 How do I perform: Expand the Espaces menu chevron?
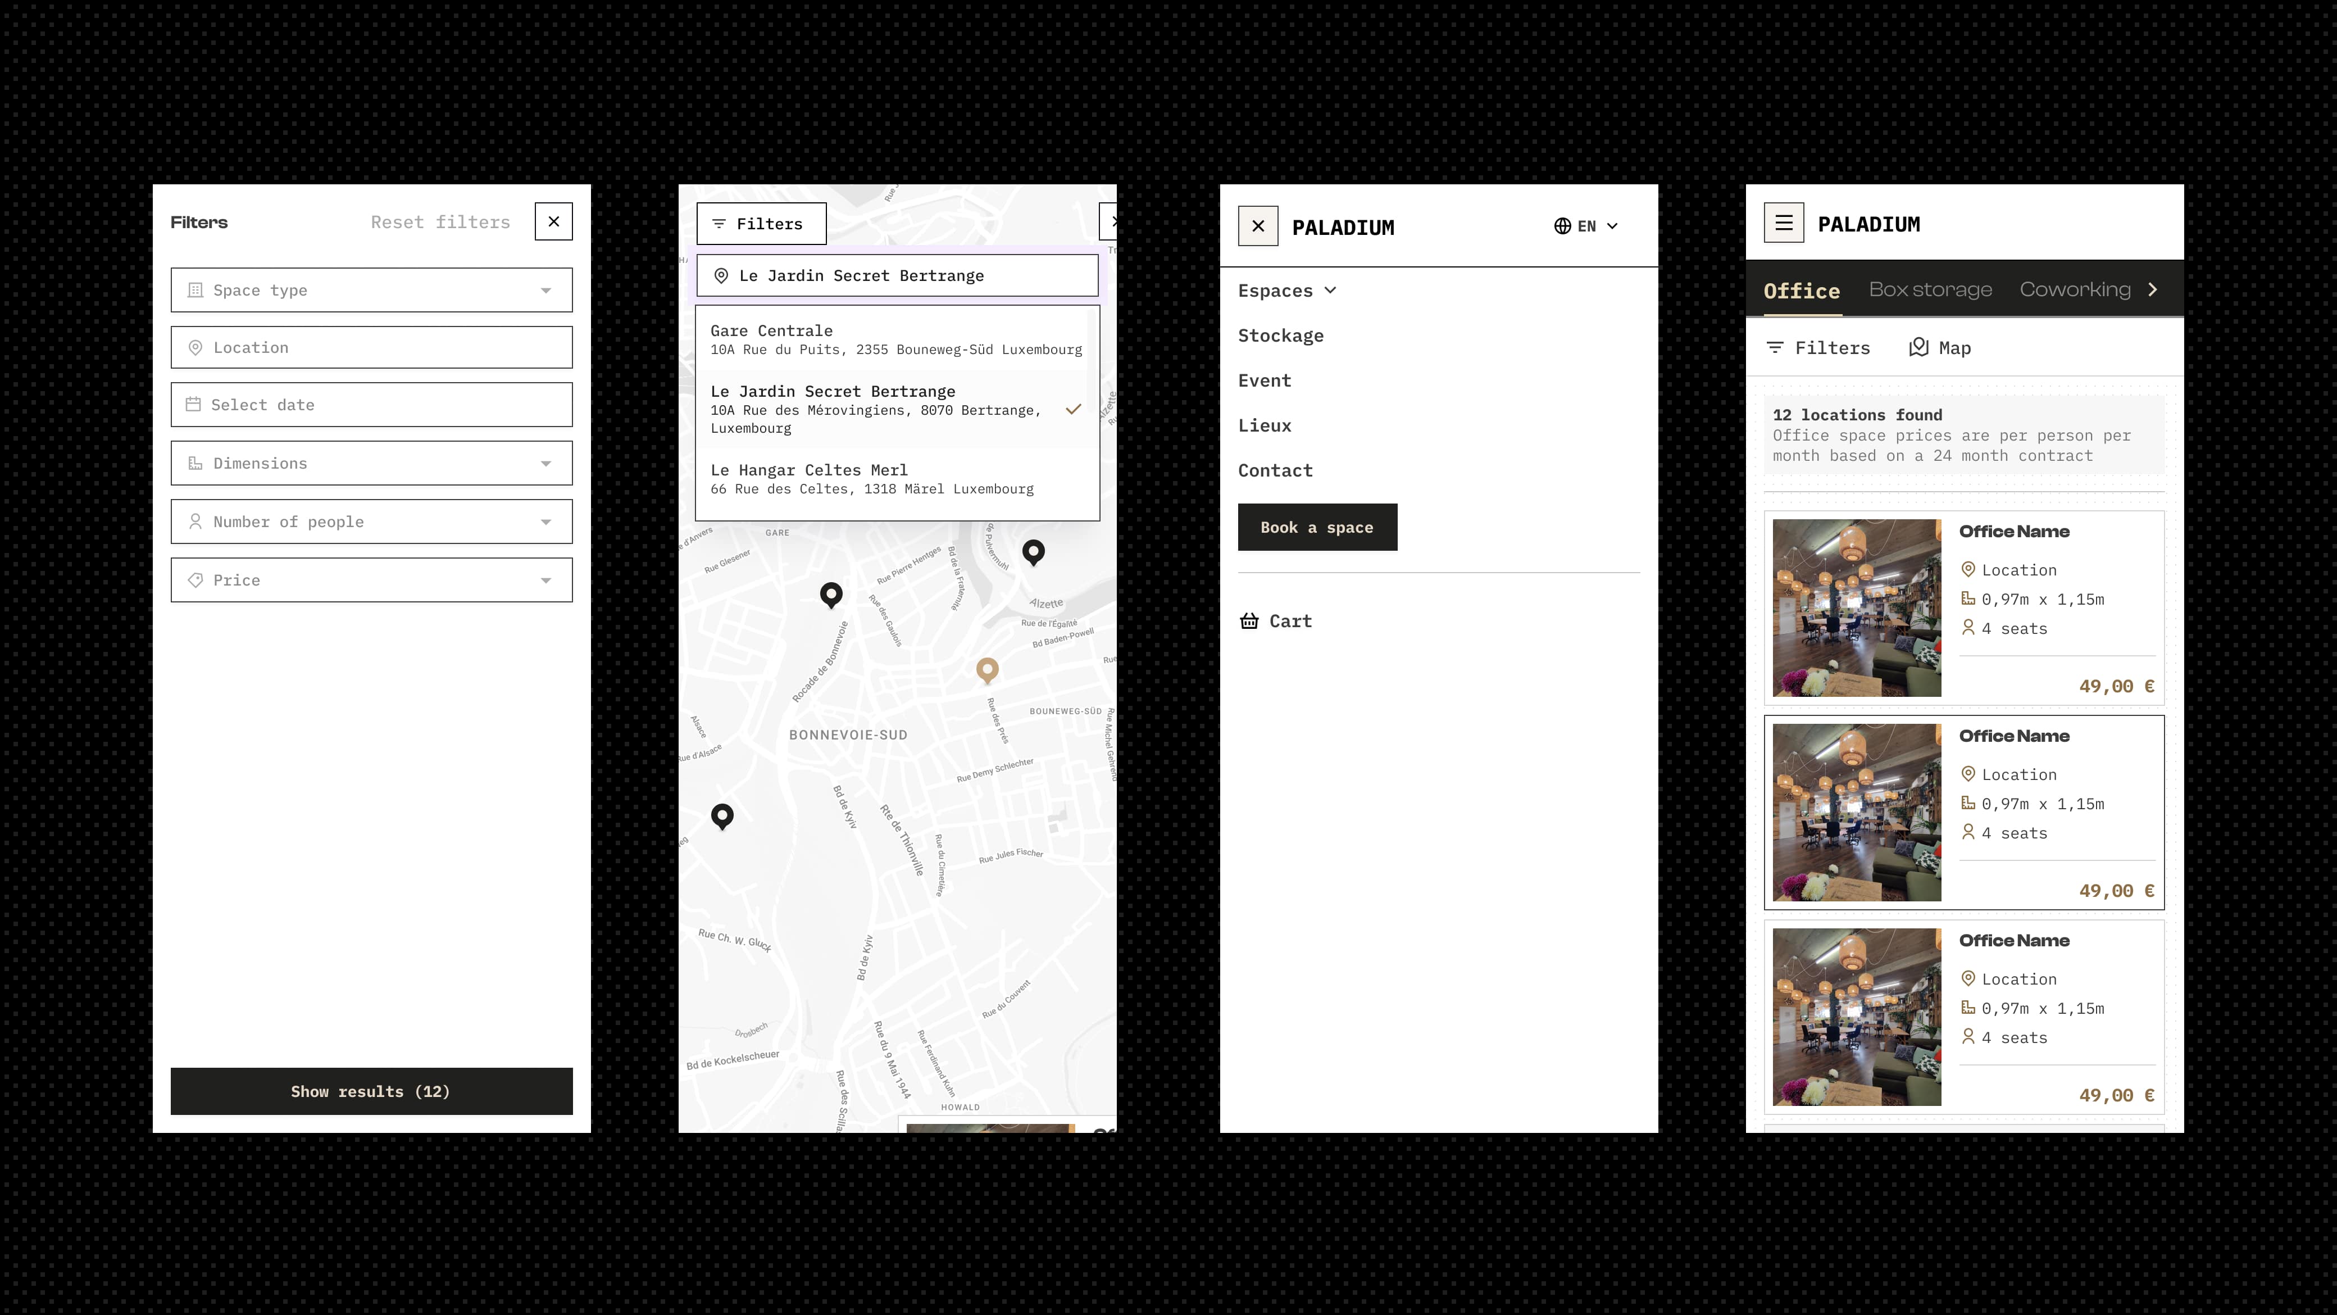point(1330,291)
